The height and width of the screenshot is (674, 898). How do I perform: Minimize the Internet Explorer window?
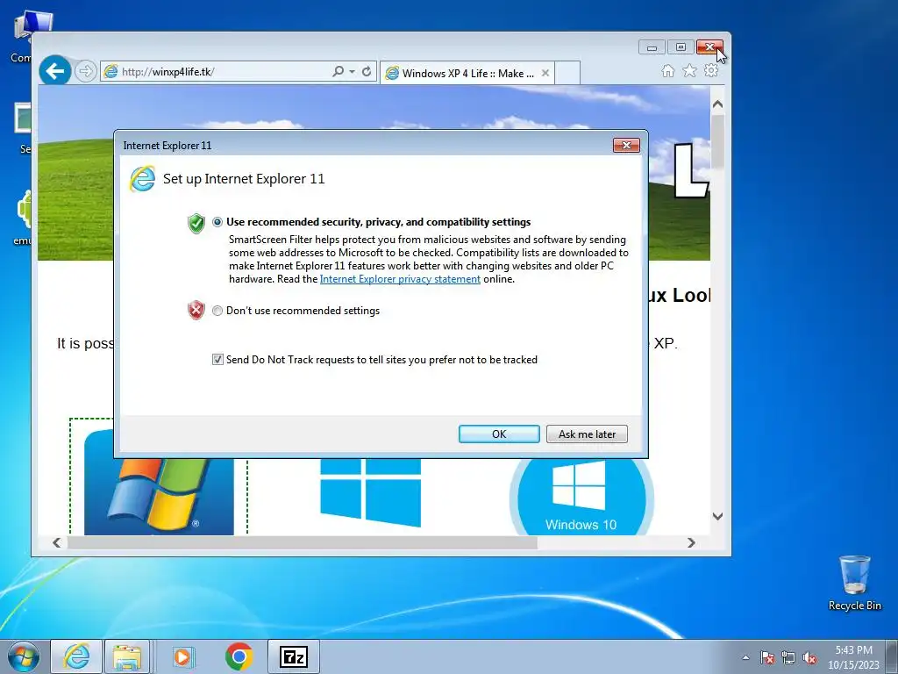(652, 47)
